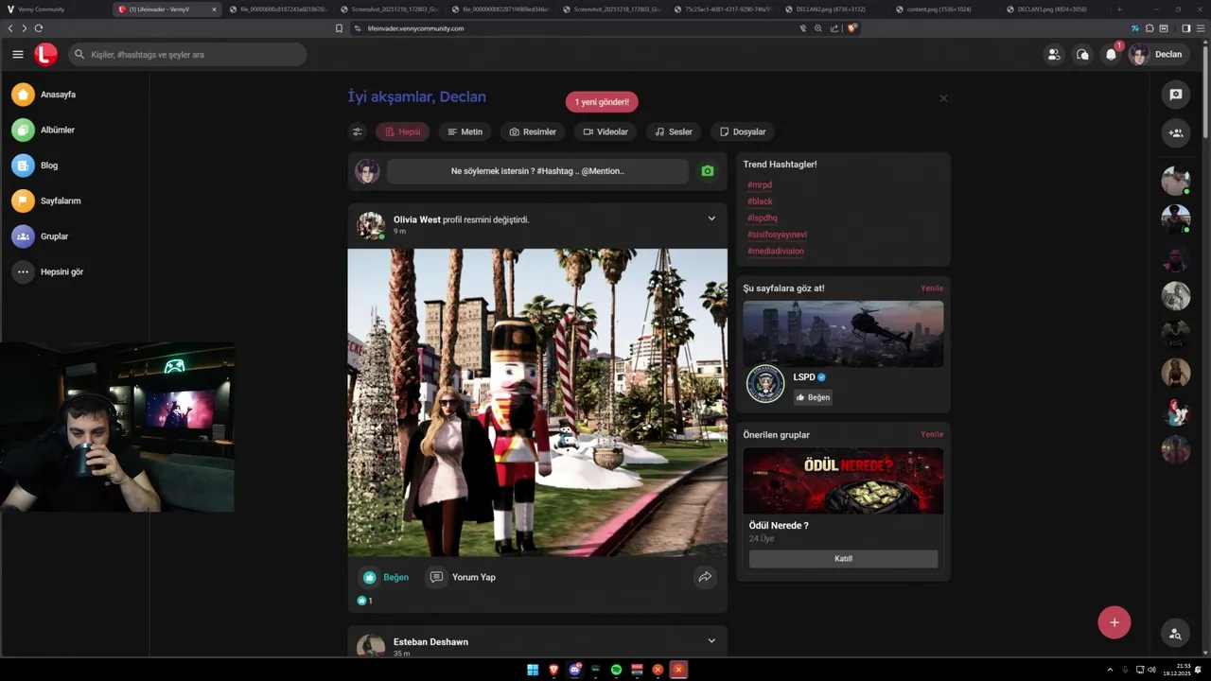Like the LSPD page with Beğen

click(813, 397)
